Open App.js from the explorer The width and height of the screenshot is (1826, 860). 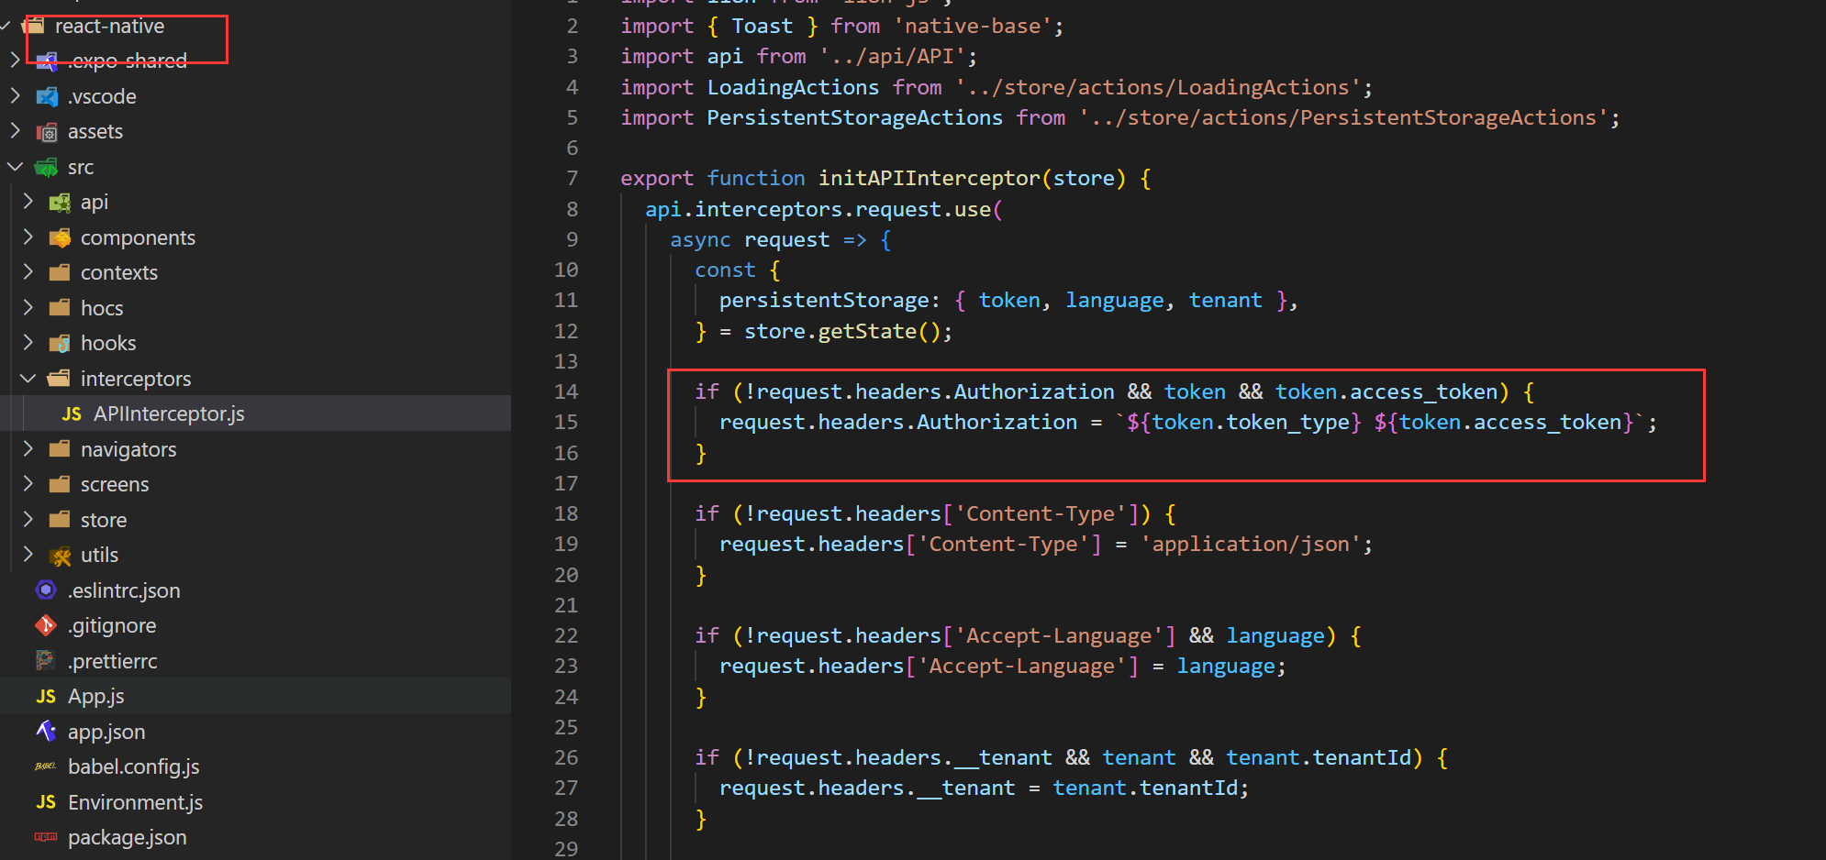pyautogui.click(x=96, y=697)
